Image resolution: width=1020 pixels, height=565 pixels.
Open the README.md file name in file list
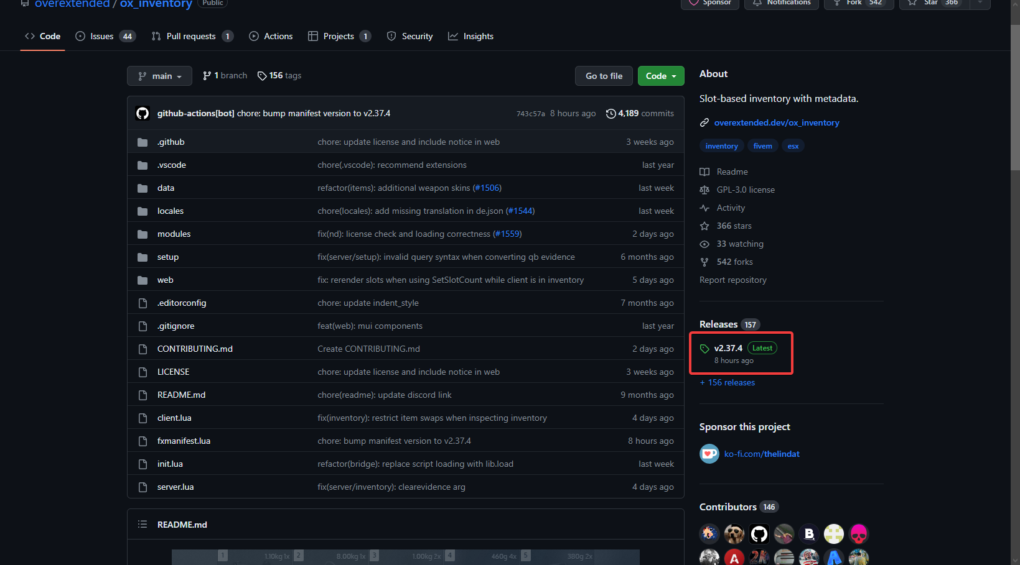[181, 395]
